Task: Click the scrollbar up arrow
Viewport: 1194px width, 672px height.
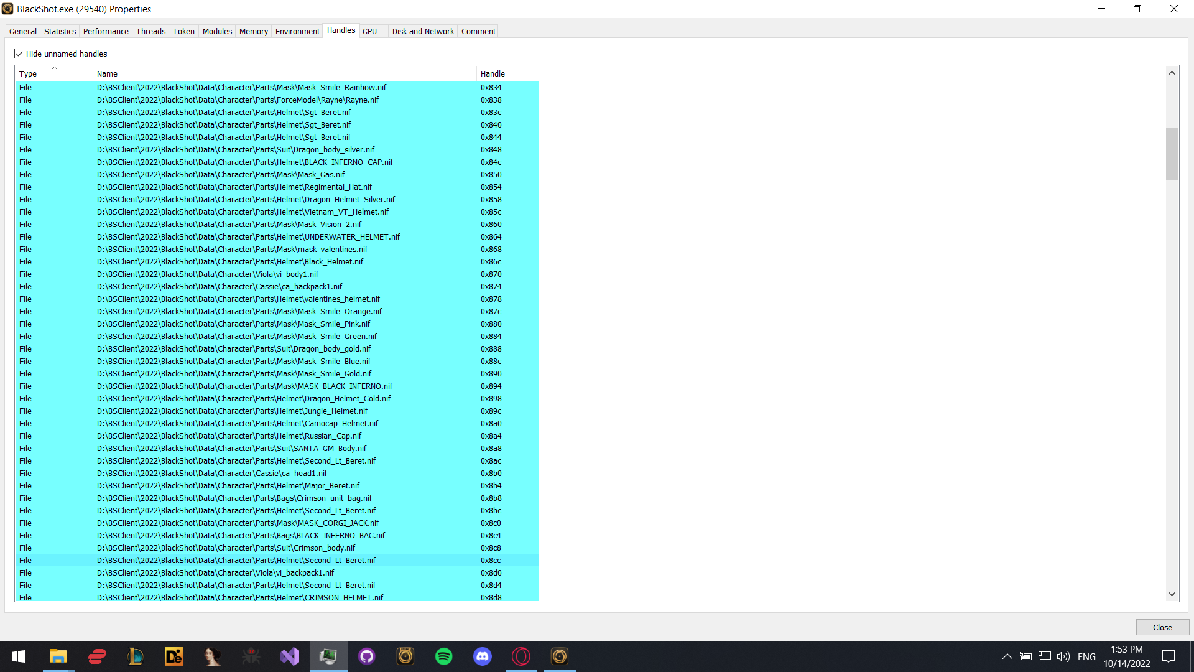Action: (1172, 73)
